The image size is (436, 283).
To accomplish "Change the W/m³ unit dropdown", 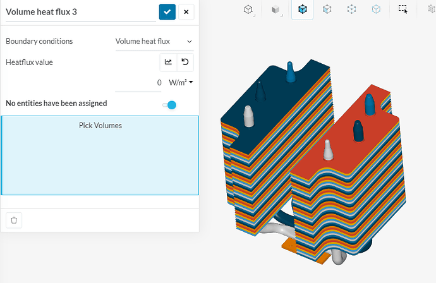I will tap(181, 83).
